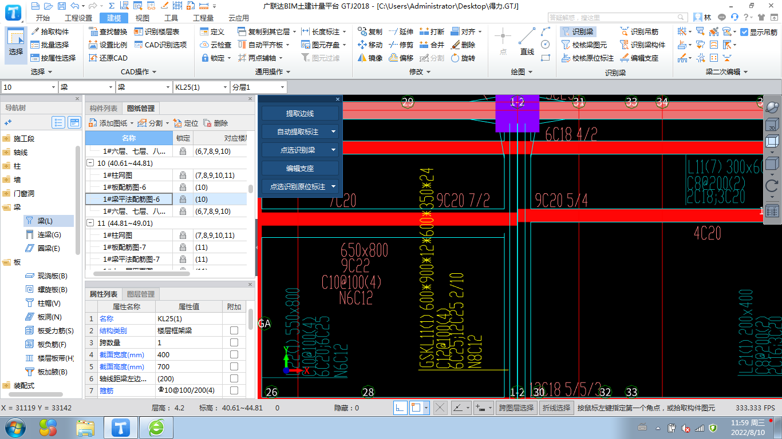The image size is (782, 439).
Task: Click 编辑支座 in the floating panel
Action: [300, 168]
